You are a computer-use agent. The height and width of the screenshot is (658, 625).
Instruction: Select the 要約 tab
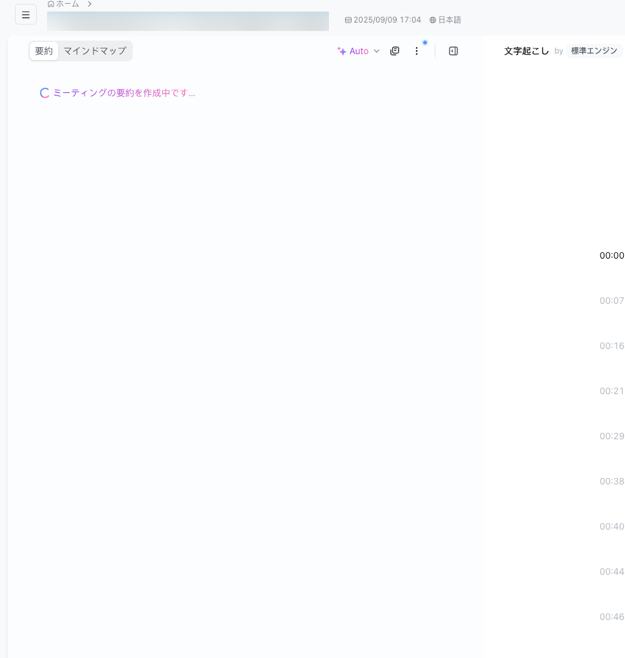[x=44, y=51]
